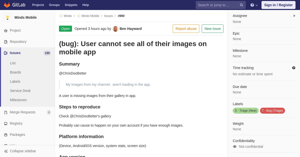Viewport: 300px width, 157px height.
Task: Open the Snippets menu item
Action: (x=71, y=5)
